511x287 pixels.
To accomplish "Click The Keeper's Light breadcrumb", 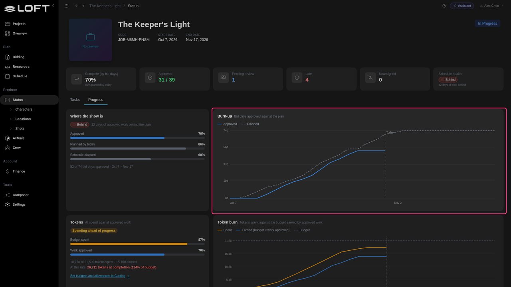I will point(105,6).
